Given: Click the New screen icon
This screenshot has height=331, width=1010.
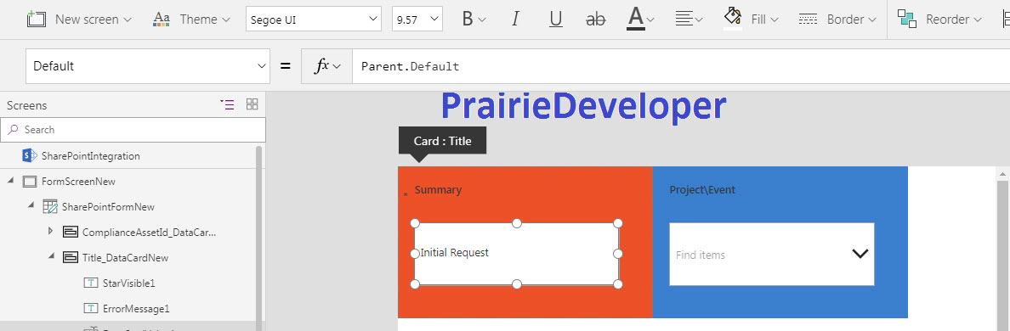Looking at the screenshot, I should coord(36,20).
